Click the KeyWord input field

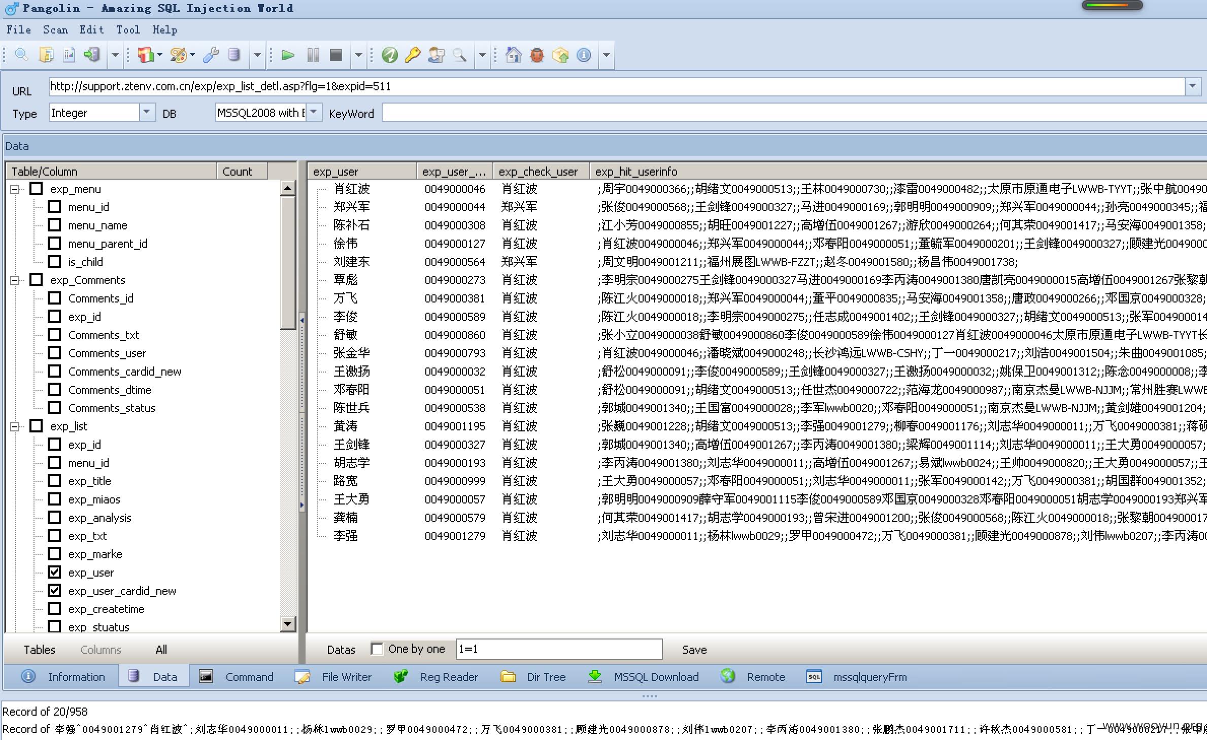pos(794,113)
